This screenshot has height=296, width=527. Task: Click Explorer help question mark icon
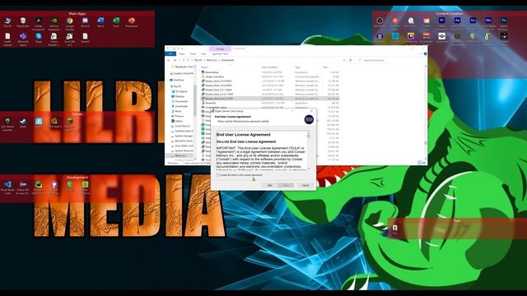pos(425,53)
